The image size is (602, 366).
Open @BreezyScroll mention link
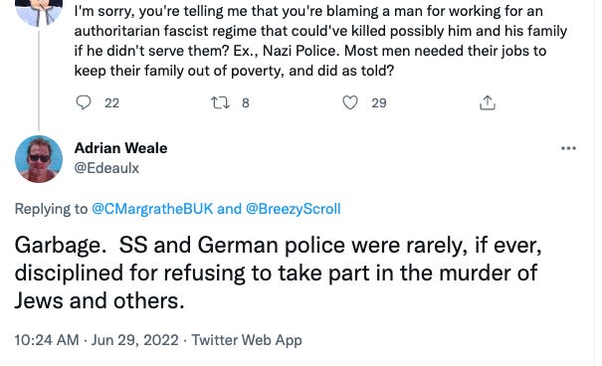pyautogui.click(x=293, y=209)
